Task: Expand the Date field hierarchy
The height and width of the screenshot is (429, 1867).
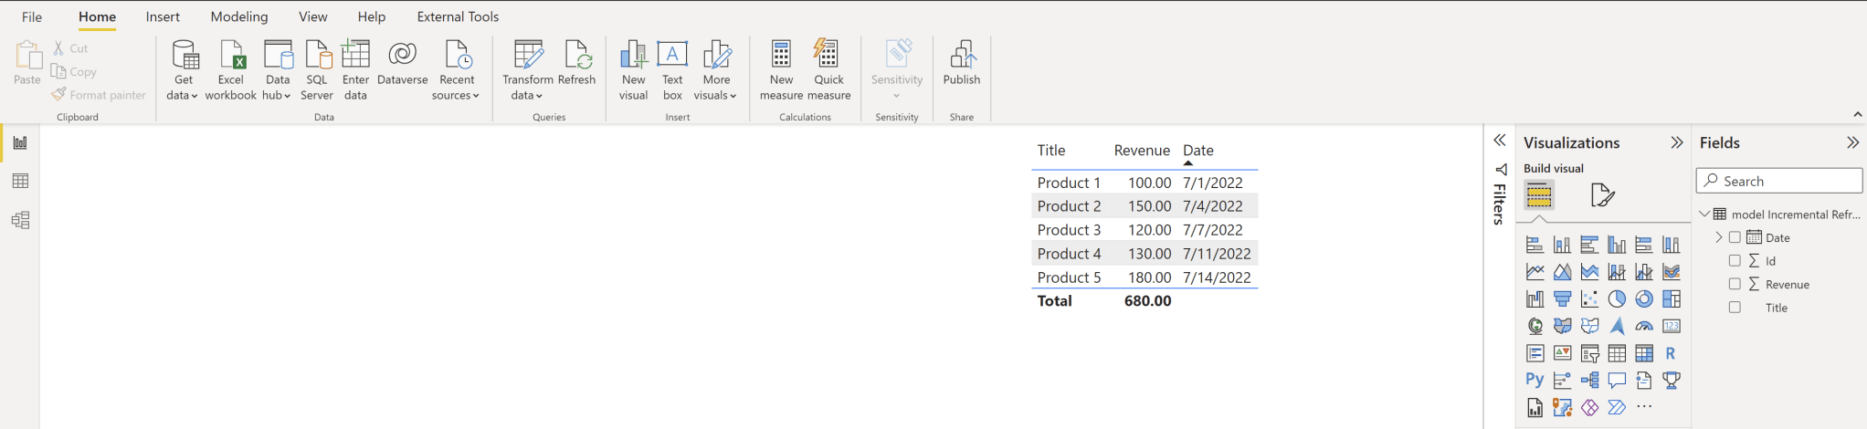Action: click(x=1718, y=237)
